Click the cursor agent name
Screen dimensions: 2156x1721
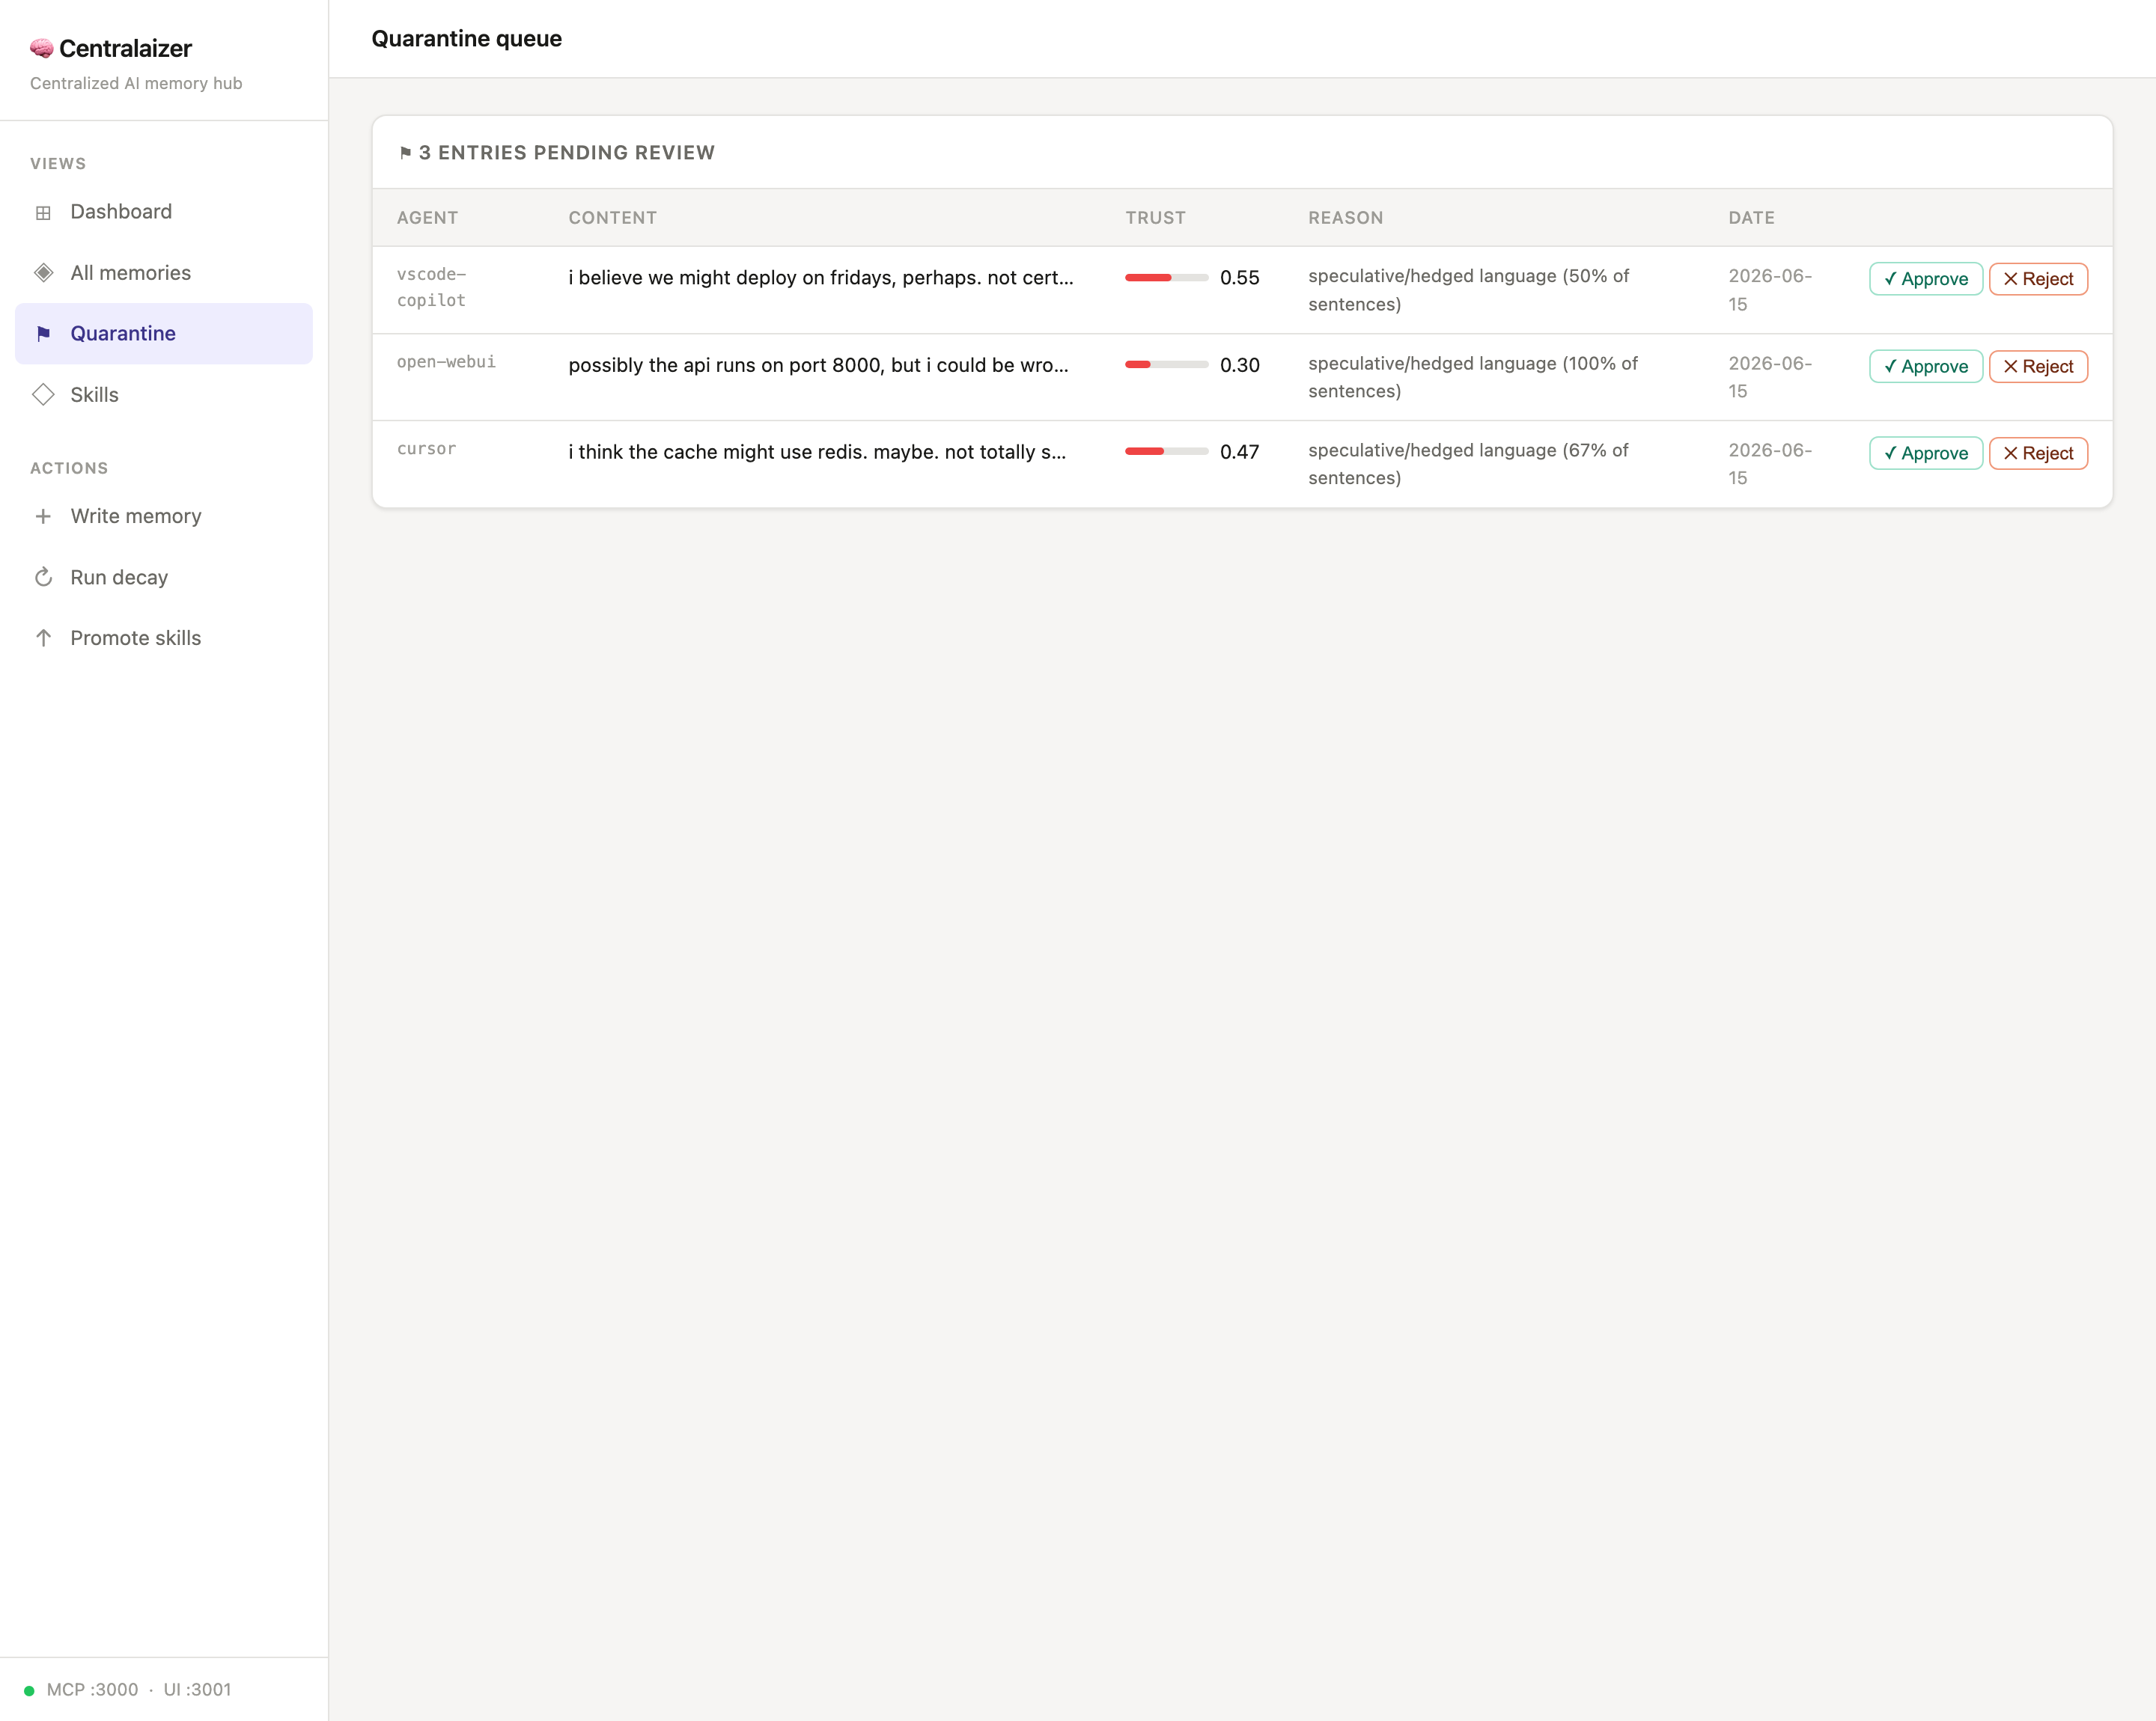point(426,449)
